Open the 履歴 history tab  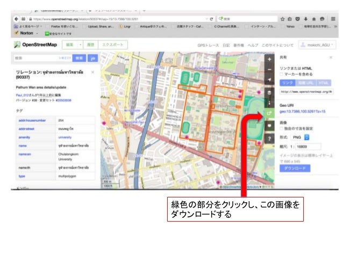pos(90,45)
